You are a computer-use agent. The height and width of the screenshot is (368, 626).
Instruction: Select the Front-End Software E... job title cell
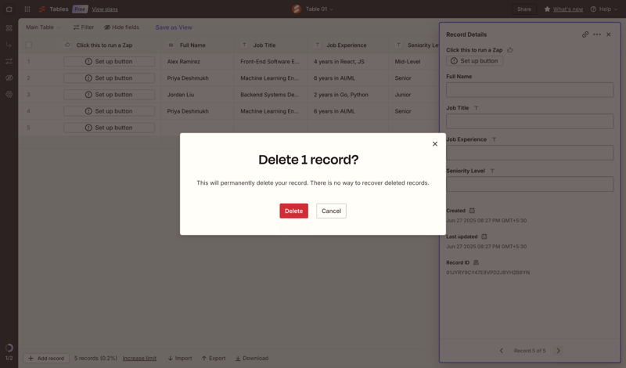pyautogui.click(x=271, y=62)
